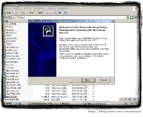Click the Name (이름) column header
This screenshot has width=143, height=117.
(x=15, y=21)
